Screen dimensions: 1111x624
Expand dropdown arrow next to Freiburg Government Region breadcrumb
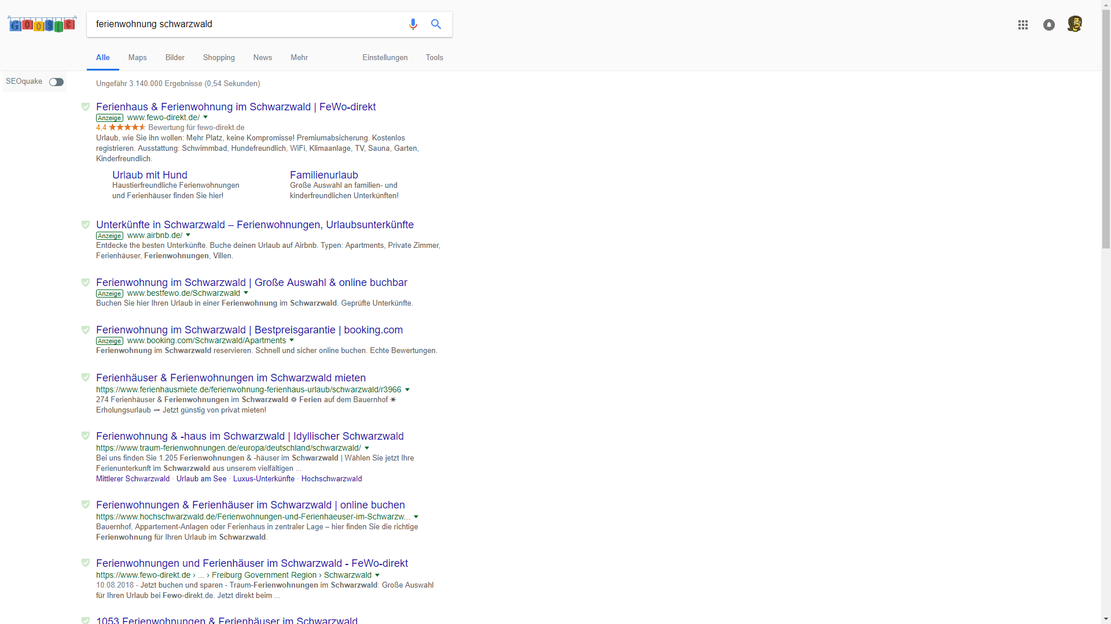pos(377,575)
